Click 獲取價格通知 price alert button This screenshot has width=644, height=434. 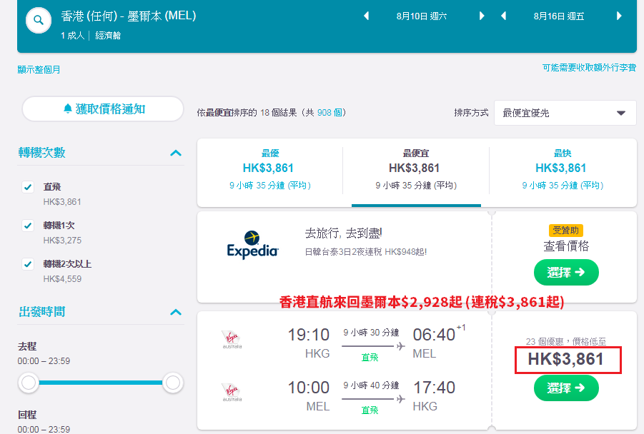103,108
